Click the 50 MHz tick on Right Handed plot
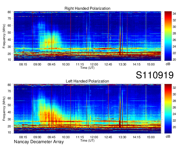The image size is (179, 145). pyautogui.click(x=9, y=33)
